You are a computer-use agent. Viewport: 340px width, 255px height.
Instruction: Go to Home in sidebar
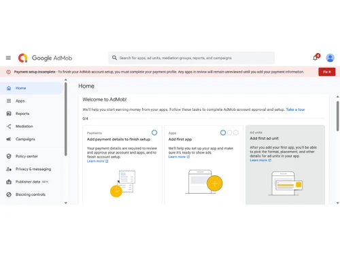[31, 88]
